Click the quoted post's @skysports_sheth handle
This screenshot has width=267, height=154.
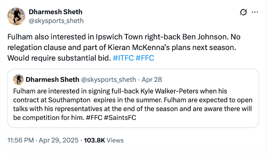click(x=109, y=80)
